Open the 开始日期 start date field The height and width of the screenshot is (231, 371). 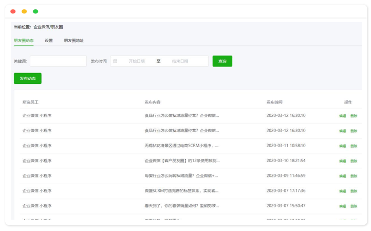coord(137,61)
